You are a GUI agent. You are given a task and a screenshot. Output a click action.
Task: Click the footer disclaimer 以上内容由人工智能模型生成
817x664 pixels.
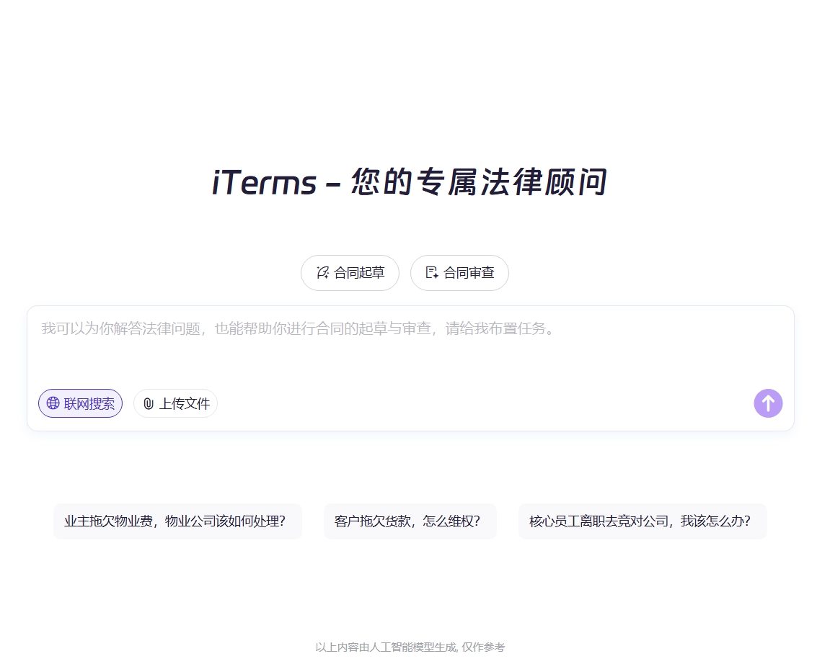pos(386,647)
